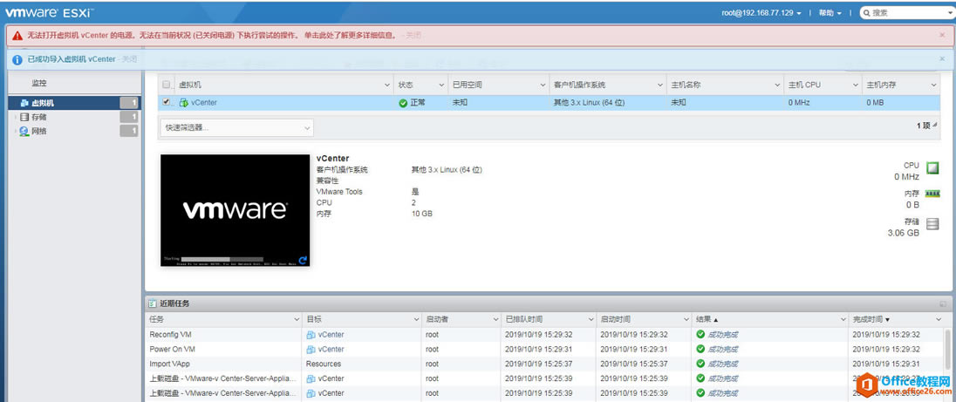This screenshot has width=956, height=402.
Task: Click success icon in Reconfig VM row
Action: click(x=701, y=334)
